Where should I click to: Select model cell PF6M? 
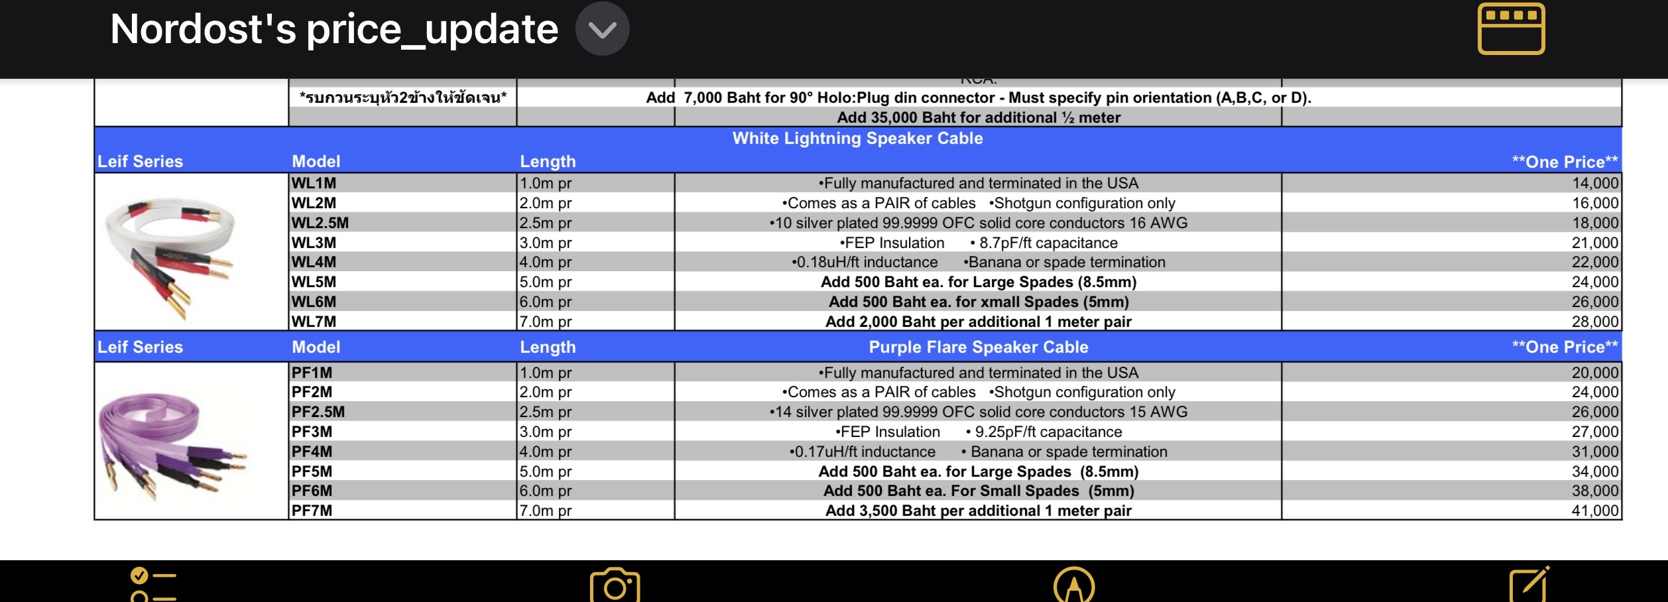click(x=402, y=491)
